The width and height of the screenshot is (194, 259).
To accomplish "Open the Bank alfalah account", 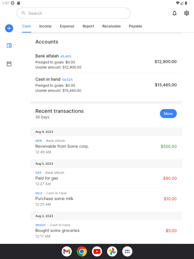I will [106, 61].
